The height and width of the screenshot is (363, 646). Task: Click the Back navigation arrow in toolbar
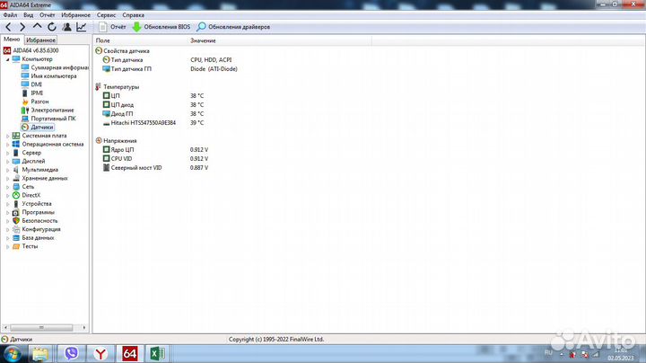8,27
